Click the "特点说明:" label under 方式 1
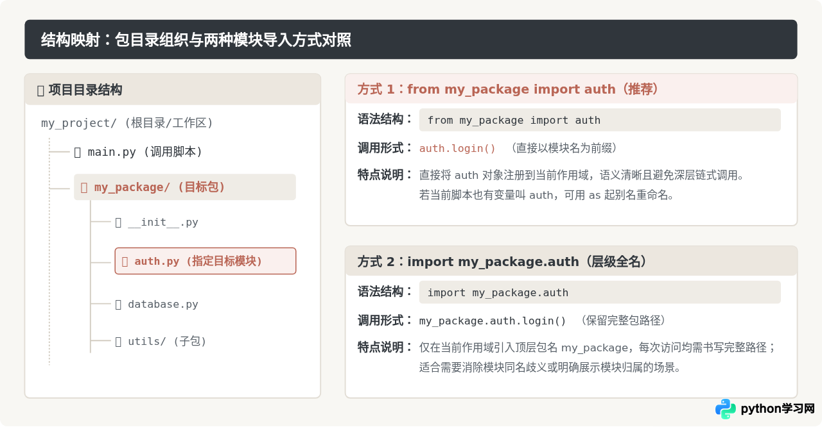 [x=385, y=174]
